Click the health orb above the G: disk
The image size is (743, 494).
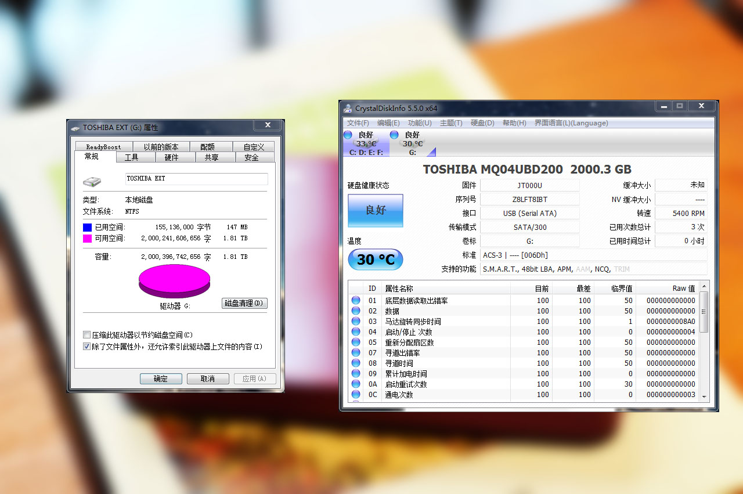click(x=394, y=135)
